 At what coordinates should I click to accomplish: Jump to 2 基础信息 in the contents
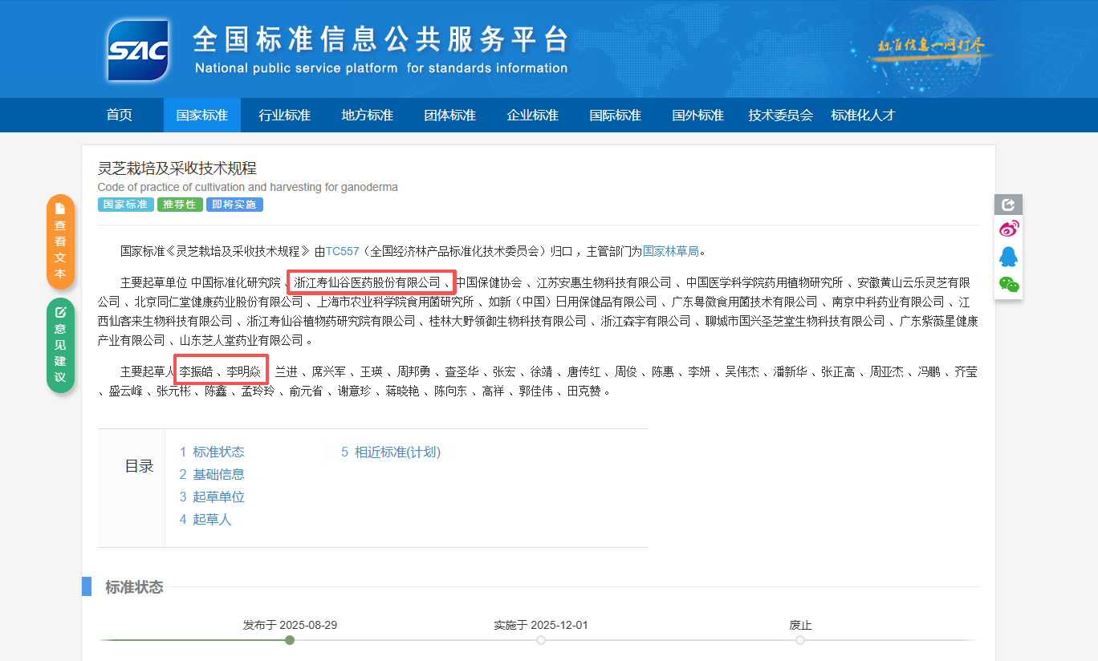(212, 474)
